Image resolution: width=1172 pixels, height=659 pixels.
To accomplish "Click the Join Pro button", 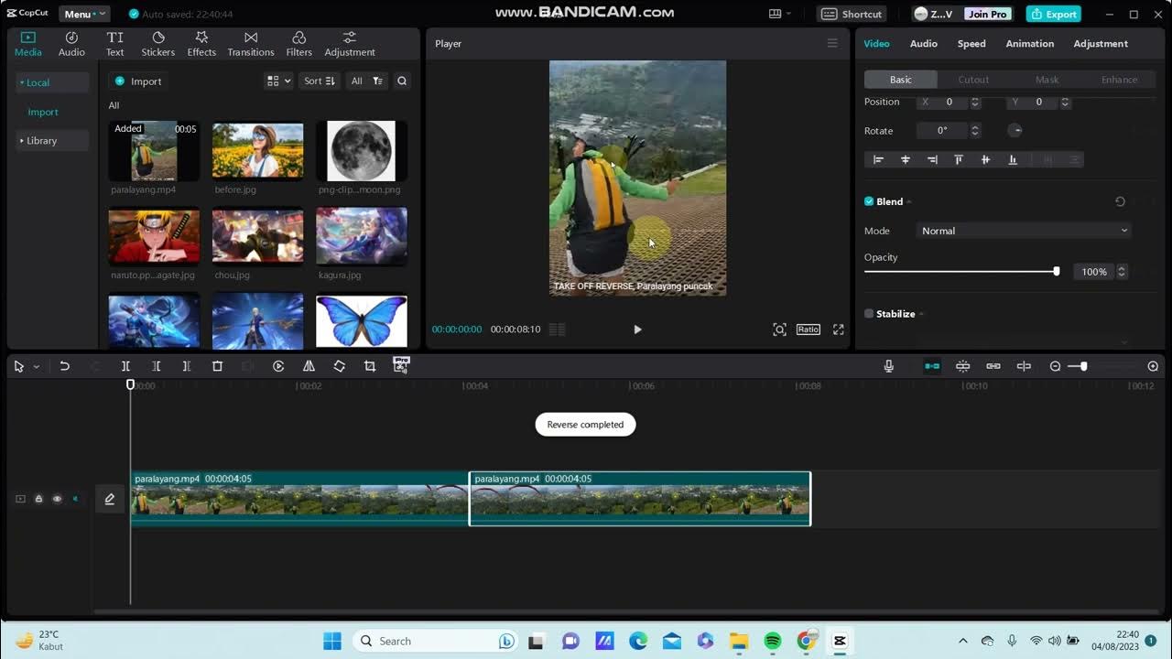I will tap(987, 14).
